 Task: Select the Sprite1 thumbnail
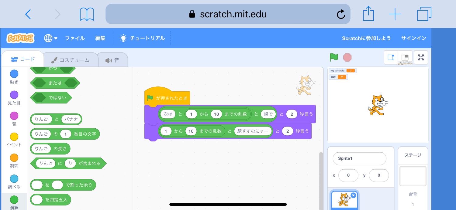[345, 200]
